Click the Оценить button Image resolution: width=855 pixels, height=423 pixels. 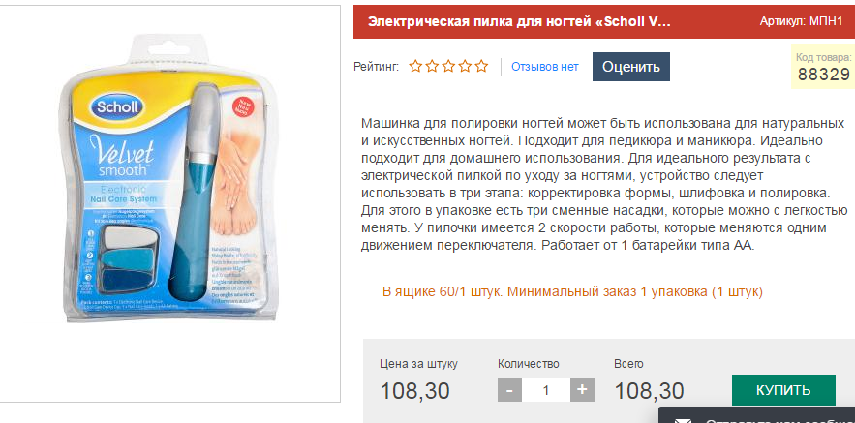pyautogui.click(x=631, y=67)
